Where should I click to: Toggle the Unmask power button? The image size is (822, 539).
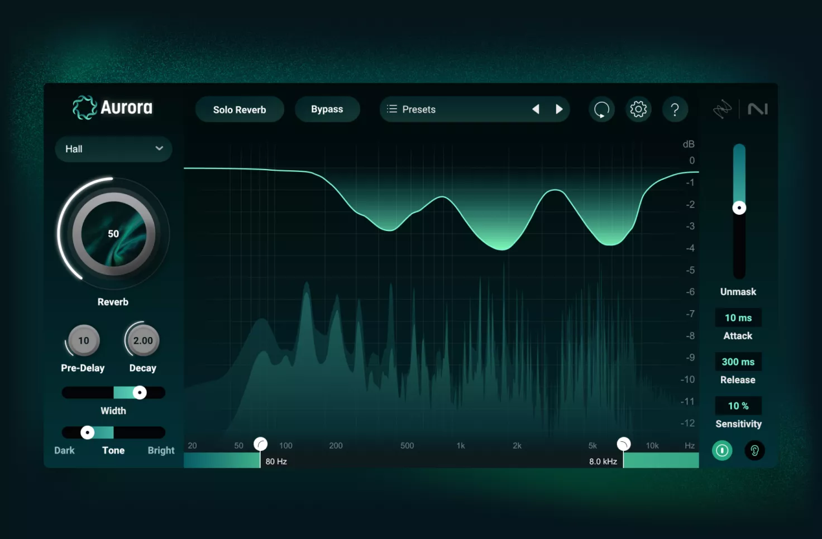(x=721, y=450)
